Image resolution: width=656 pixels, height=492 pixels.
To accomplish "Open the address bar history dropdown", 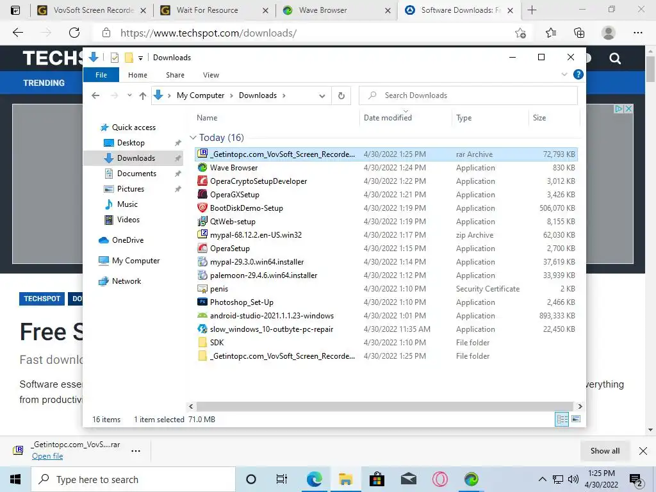I will click(x=322, y=96).
